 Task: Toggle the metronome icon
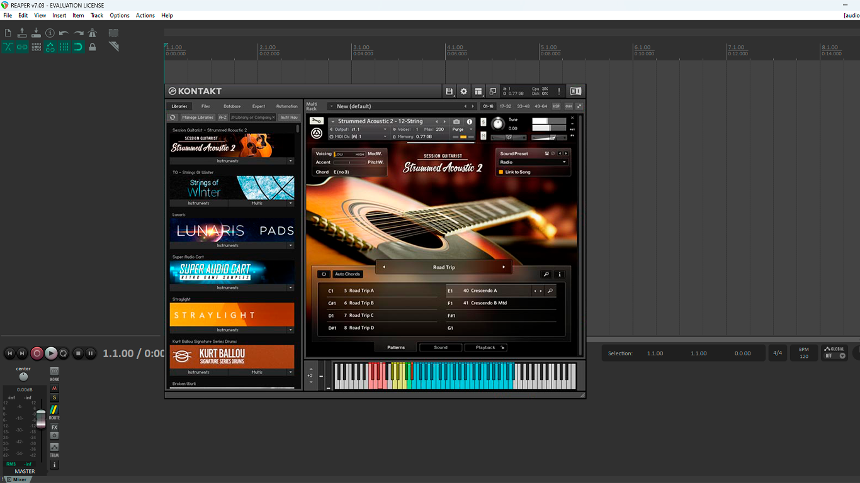click(93, 33)
